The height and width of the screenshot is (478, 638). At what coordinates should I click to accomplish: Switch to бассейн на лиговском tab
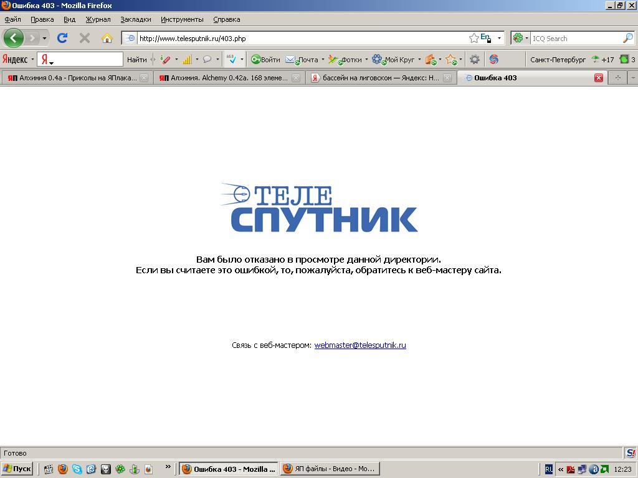pos(380,78)
